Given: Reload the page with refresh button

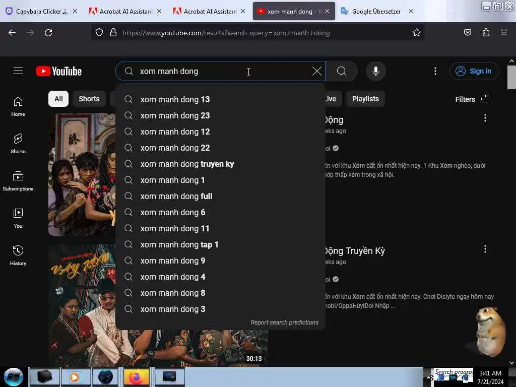Looking at the screenshot, I should tap(48, 33).
